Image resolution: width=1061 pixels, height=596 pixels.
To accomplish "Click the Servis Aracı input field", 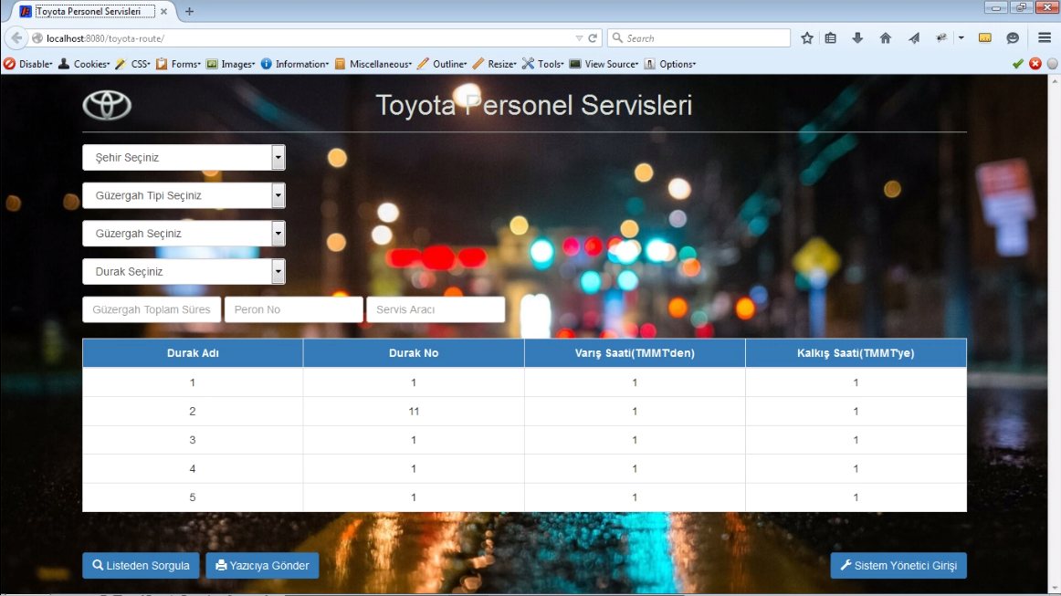I will click(436, 309).
